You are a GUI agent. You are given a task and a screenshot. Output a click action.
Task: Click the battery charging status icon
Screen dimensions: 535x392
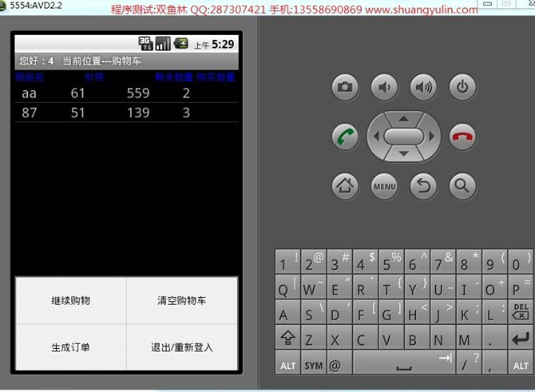pos(180,43)
